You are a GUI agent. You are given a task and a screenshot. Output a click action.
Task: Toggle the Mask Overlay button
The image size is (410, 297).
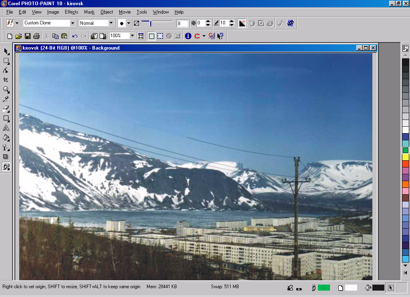point(169,36)
